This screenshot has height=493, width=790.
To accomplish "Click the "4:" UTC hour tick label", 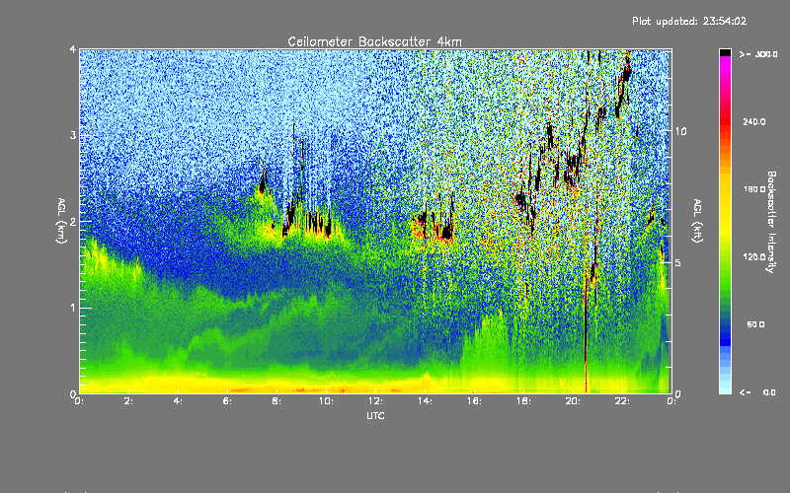I will (179, 401).
